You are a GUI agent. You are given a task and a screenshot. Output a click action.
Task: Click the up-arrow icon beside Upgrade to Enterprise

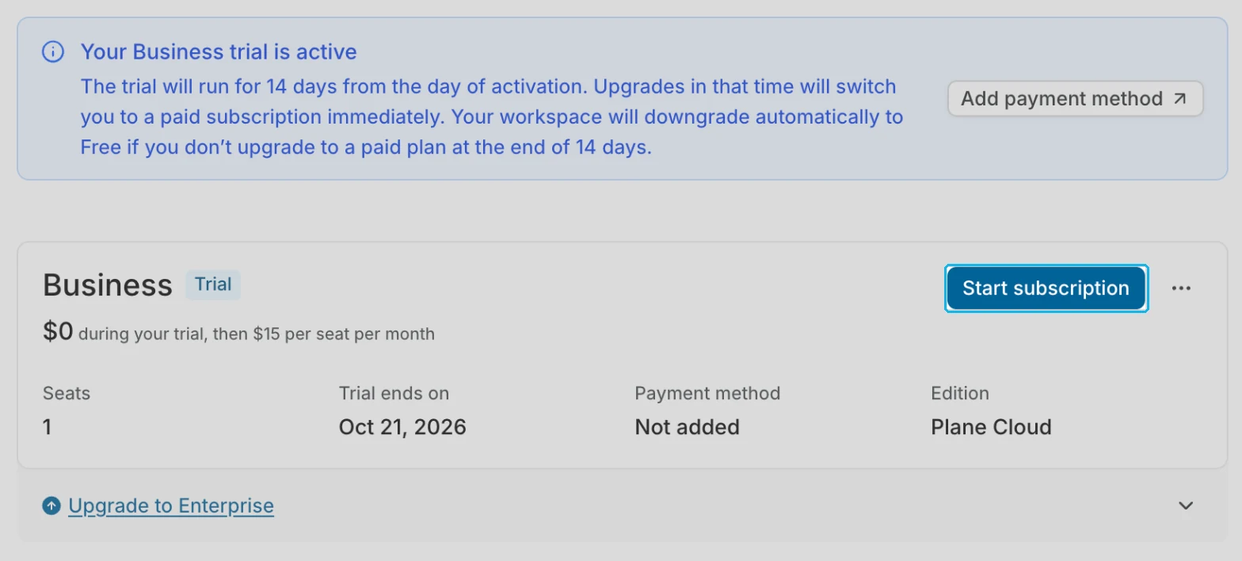(51, 506)
